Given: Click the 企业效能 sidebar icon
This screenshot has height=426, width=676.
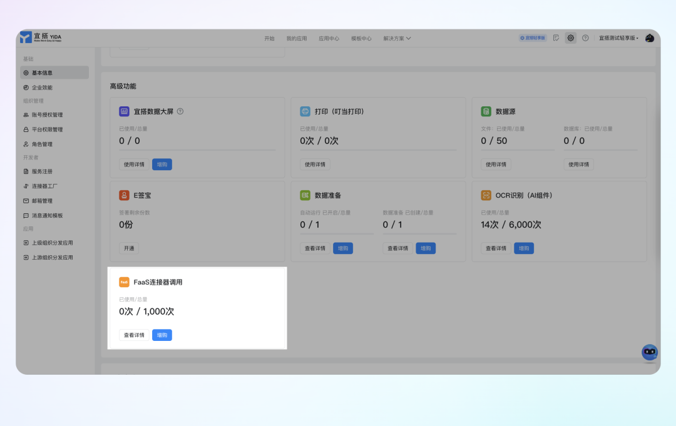Looking at the screenshot, I should pyautogui.click(x=26, y=88).
